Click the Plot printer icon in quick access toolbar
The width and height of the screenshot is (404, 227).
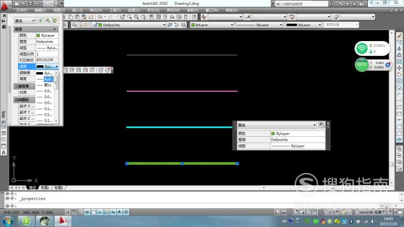(56, 4)
